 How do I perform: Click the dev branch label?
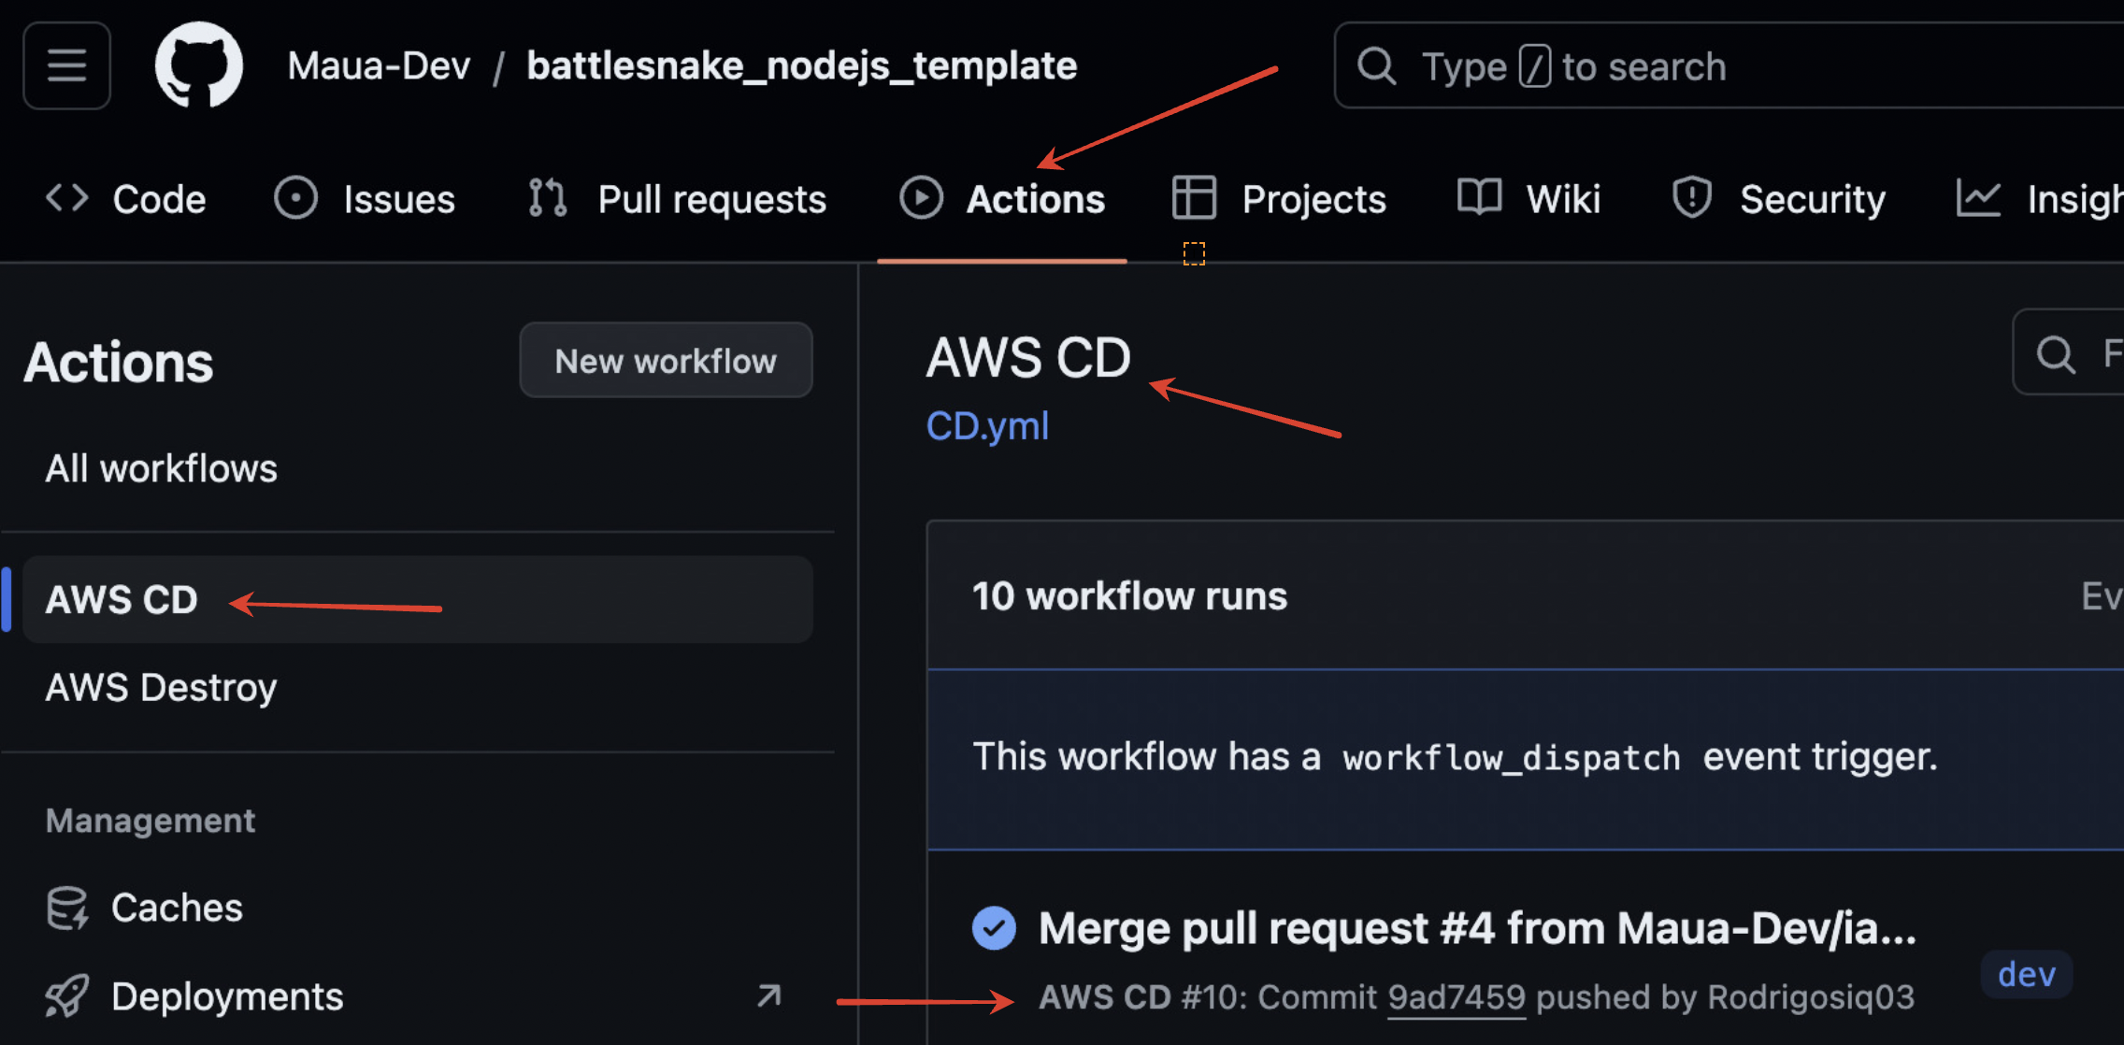click(x=2027, y=975)
